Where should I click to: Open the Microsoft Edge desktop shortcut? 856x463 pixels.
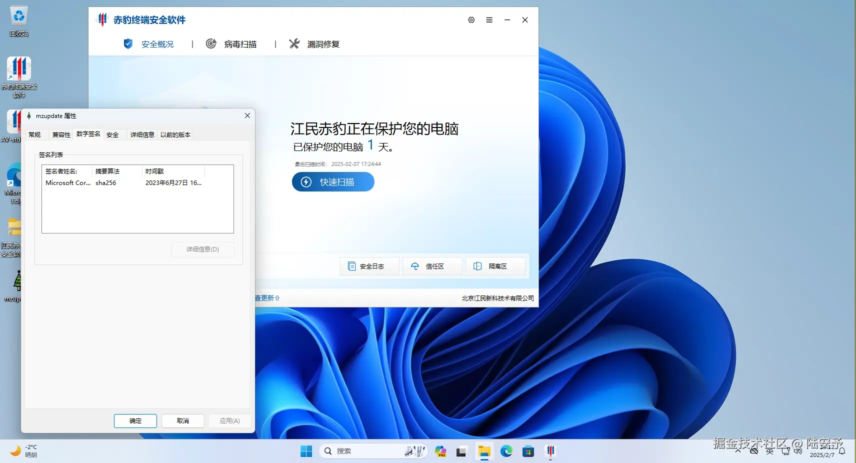point(13,183)
